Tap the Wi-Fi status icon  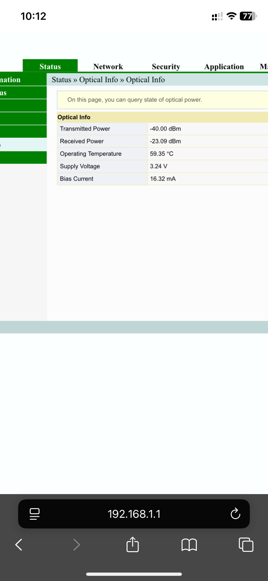coord(231,16)
